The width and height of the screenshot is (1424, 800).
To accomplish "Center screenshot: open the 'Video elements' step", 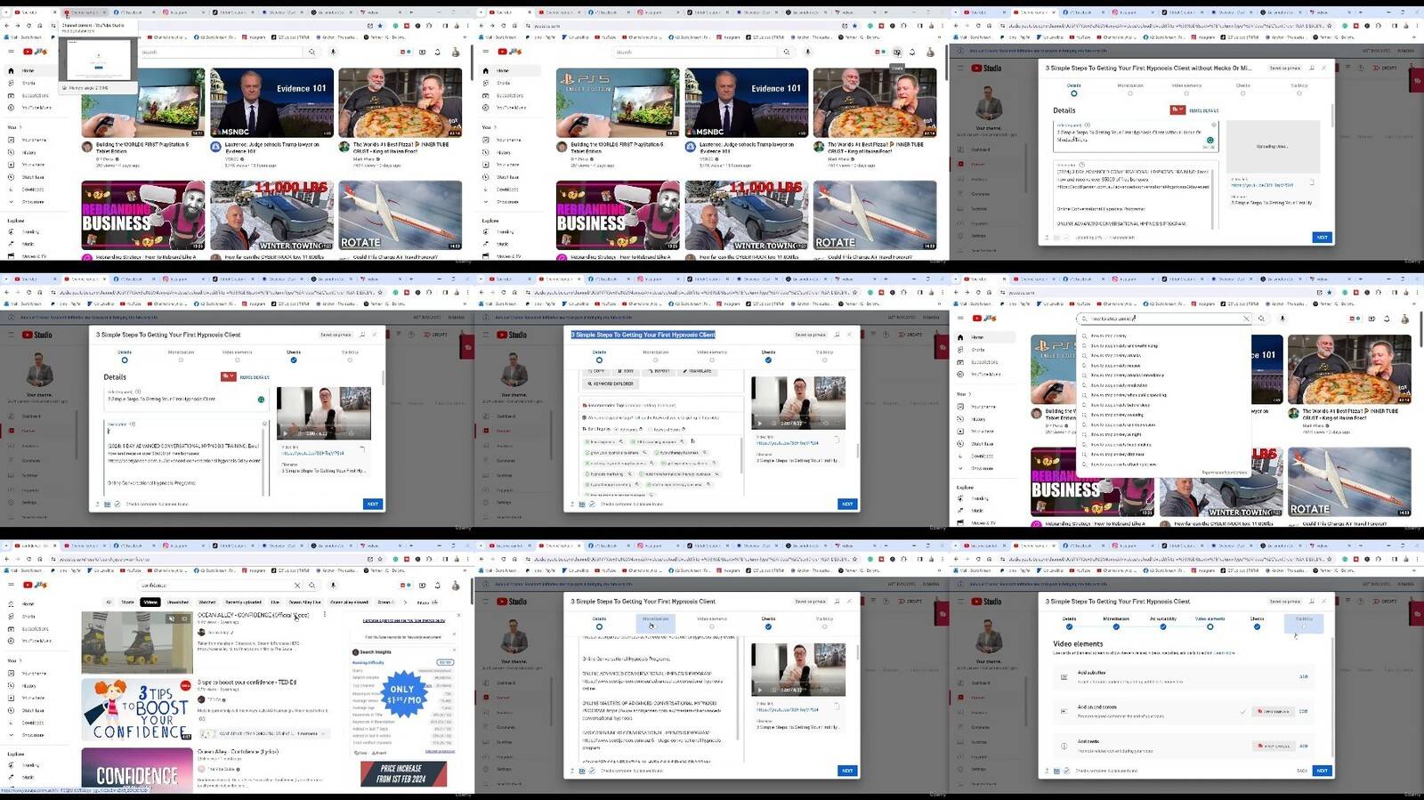I will pyautogui.click(x=712, y=355).
